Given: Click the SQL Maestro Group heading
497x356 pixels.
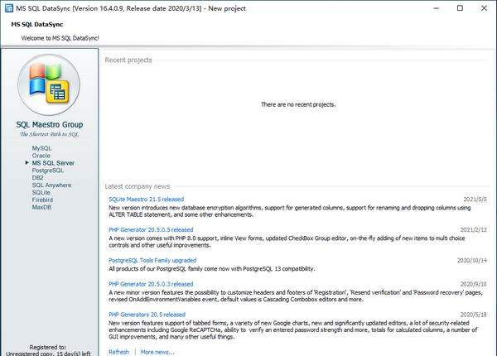Looking at the screenshot, I should 50,124.
